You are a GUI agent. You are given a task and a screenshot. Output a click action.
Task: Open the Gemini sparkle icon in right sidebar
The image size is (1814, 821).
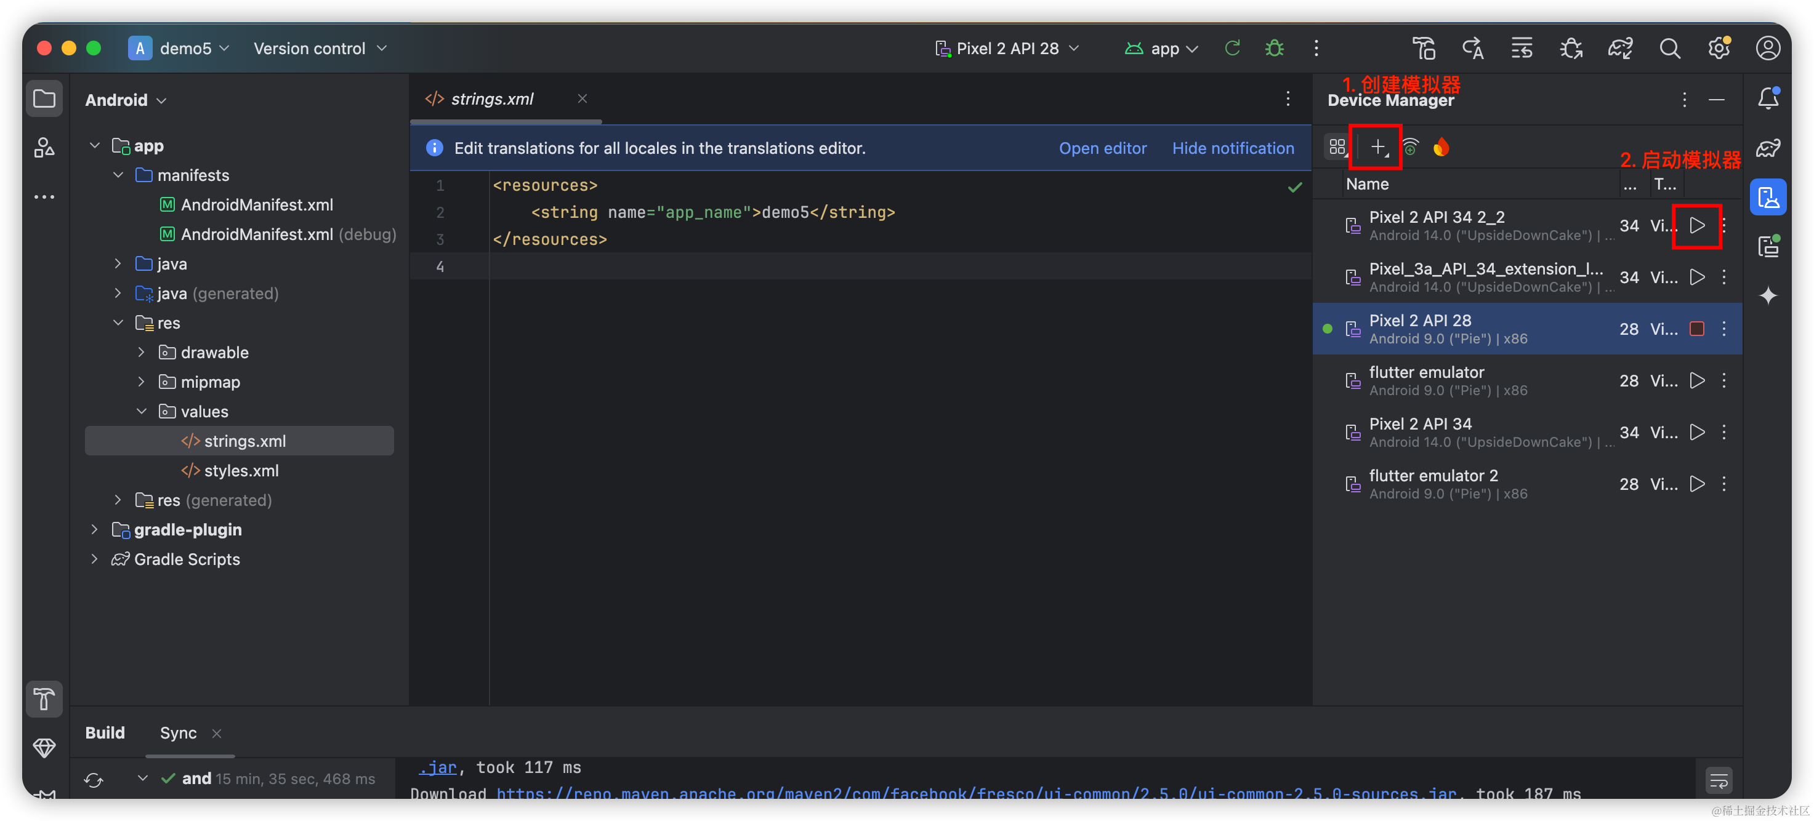pos(1768,296)
